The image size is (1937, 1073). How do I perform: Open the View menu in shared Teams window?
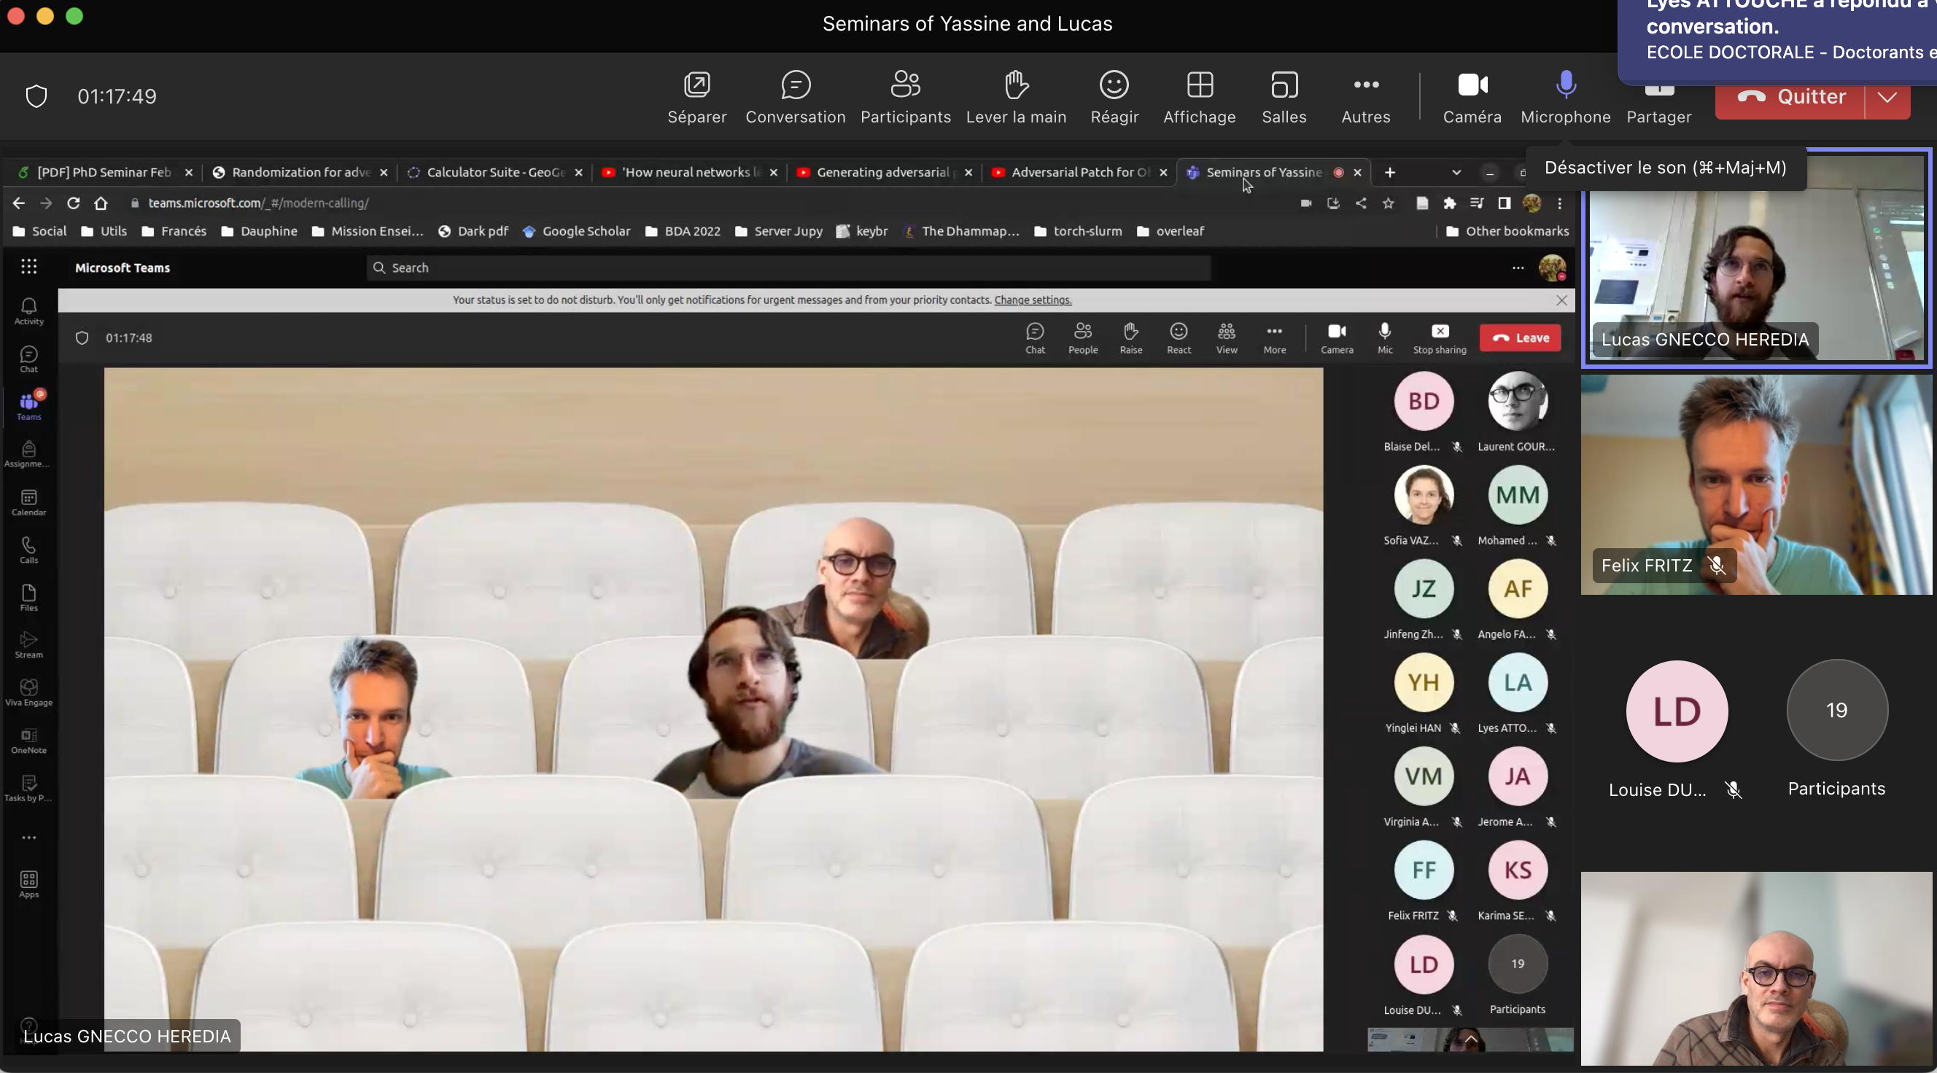[1227, 338]
